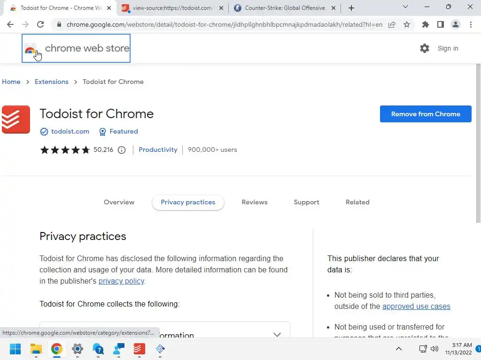Open the Productivity category link
Image resolution: width=481 pixels, height=360 pixels.
click(x=158, y=150)
